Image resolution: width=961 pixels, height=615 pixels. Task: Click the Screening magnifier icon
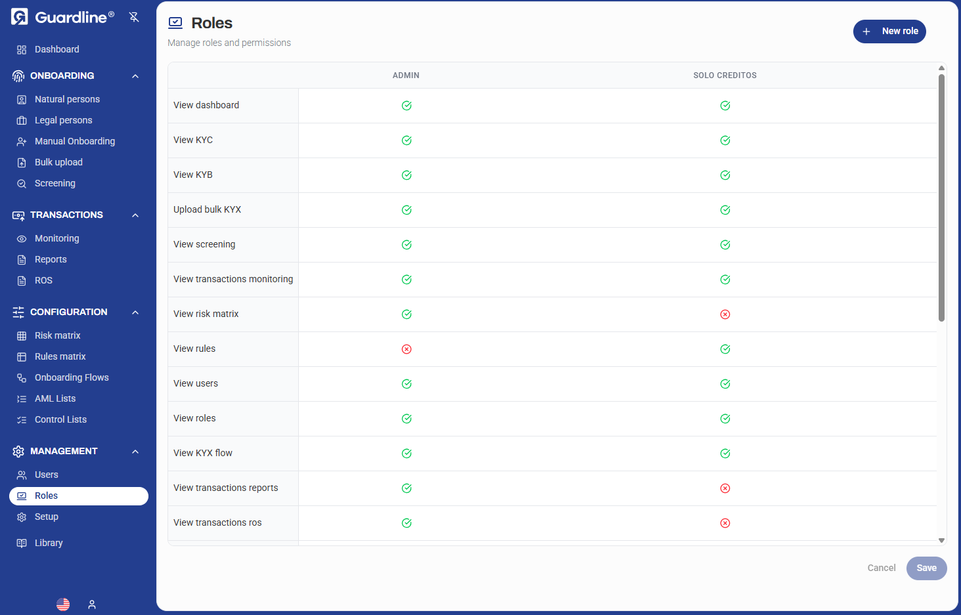click(22, 184)
